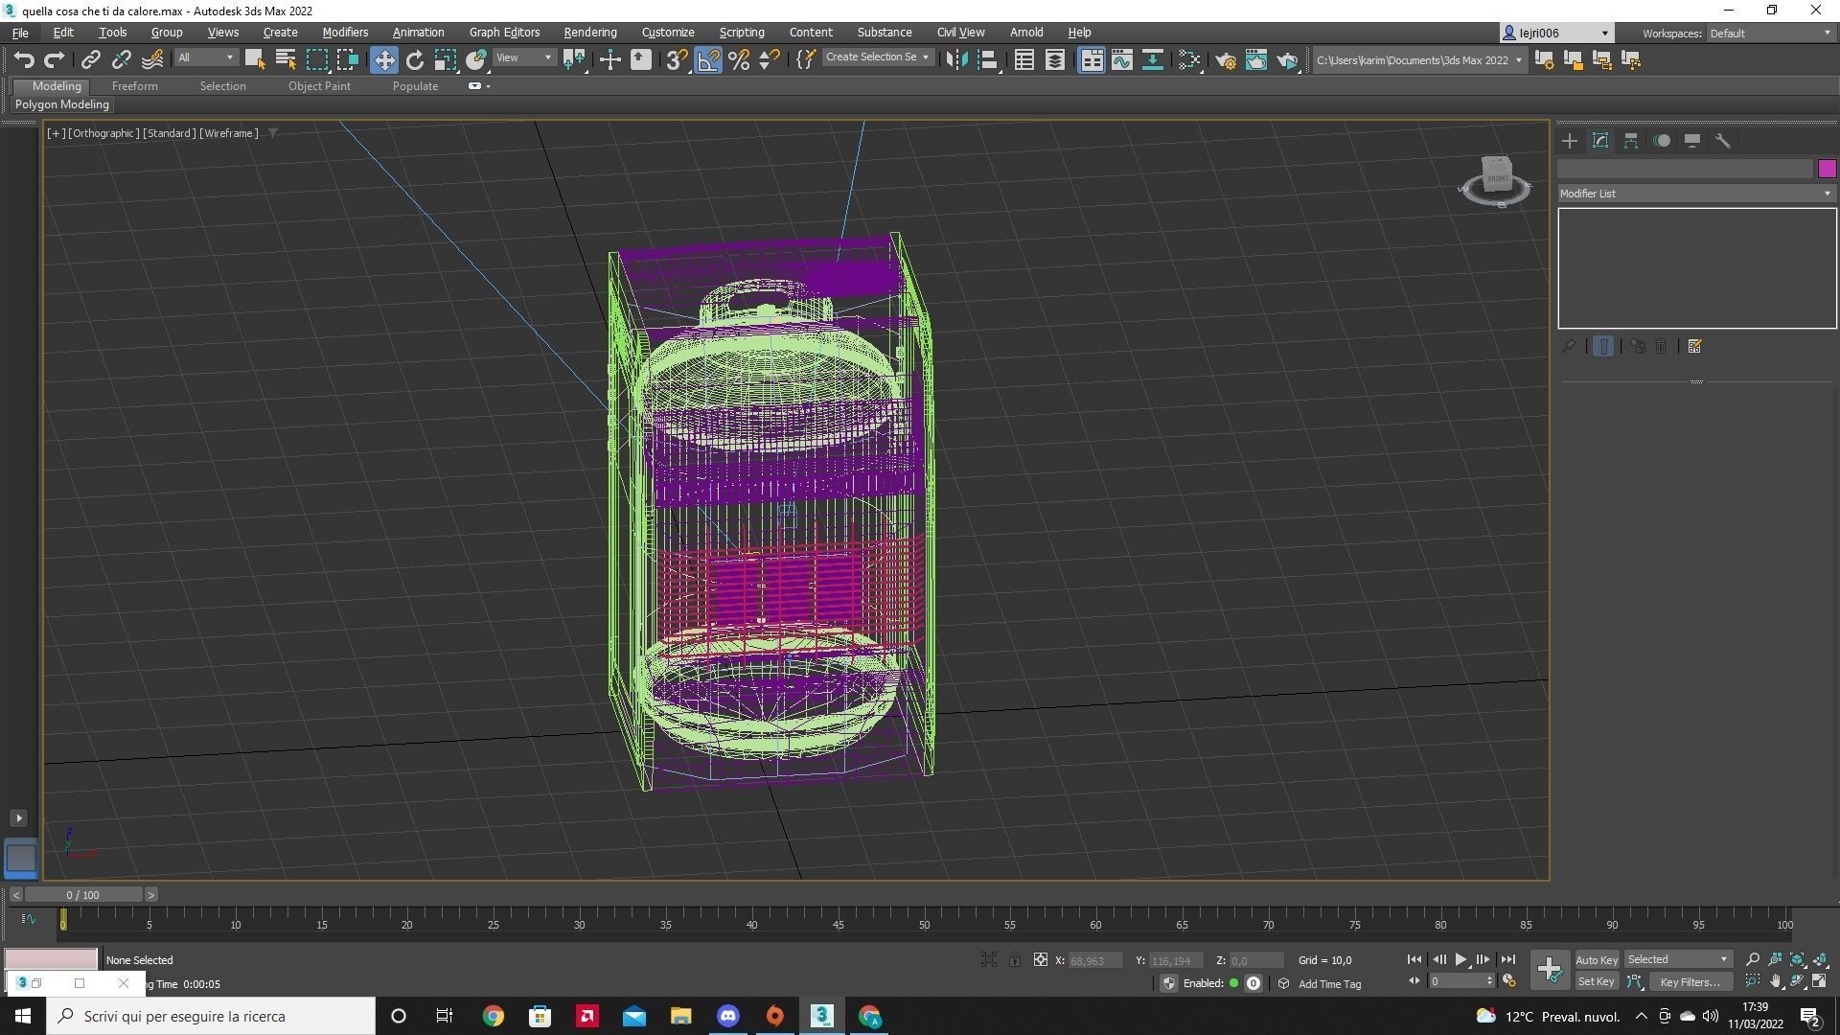Toggle the Ribbon display button
The width and height of the screenshot is (1840, 1035).
point(1091,60)
